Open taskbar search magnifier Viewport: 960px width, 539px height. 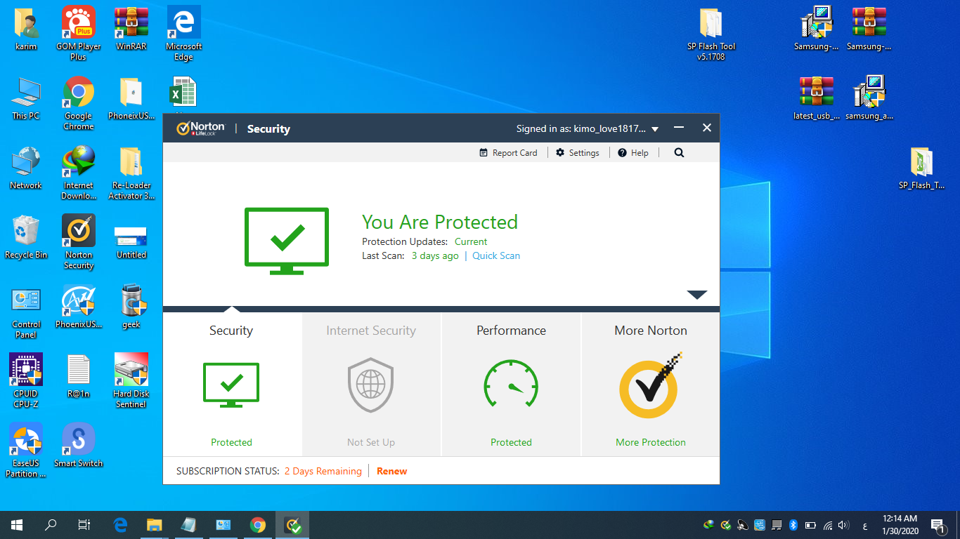(51, 525)
